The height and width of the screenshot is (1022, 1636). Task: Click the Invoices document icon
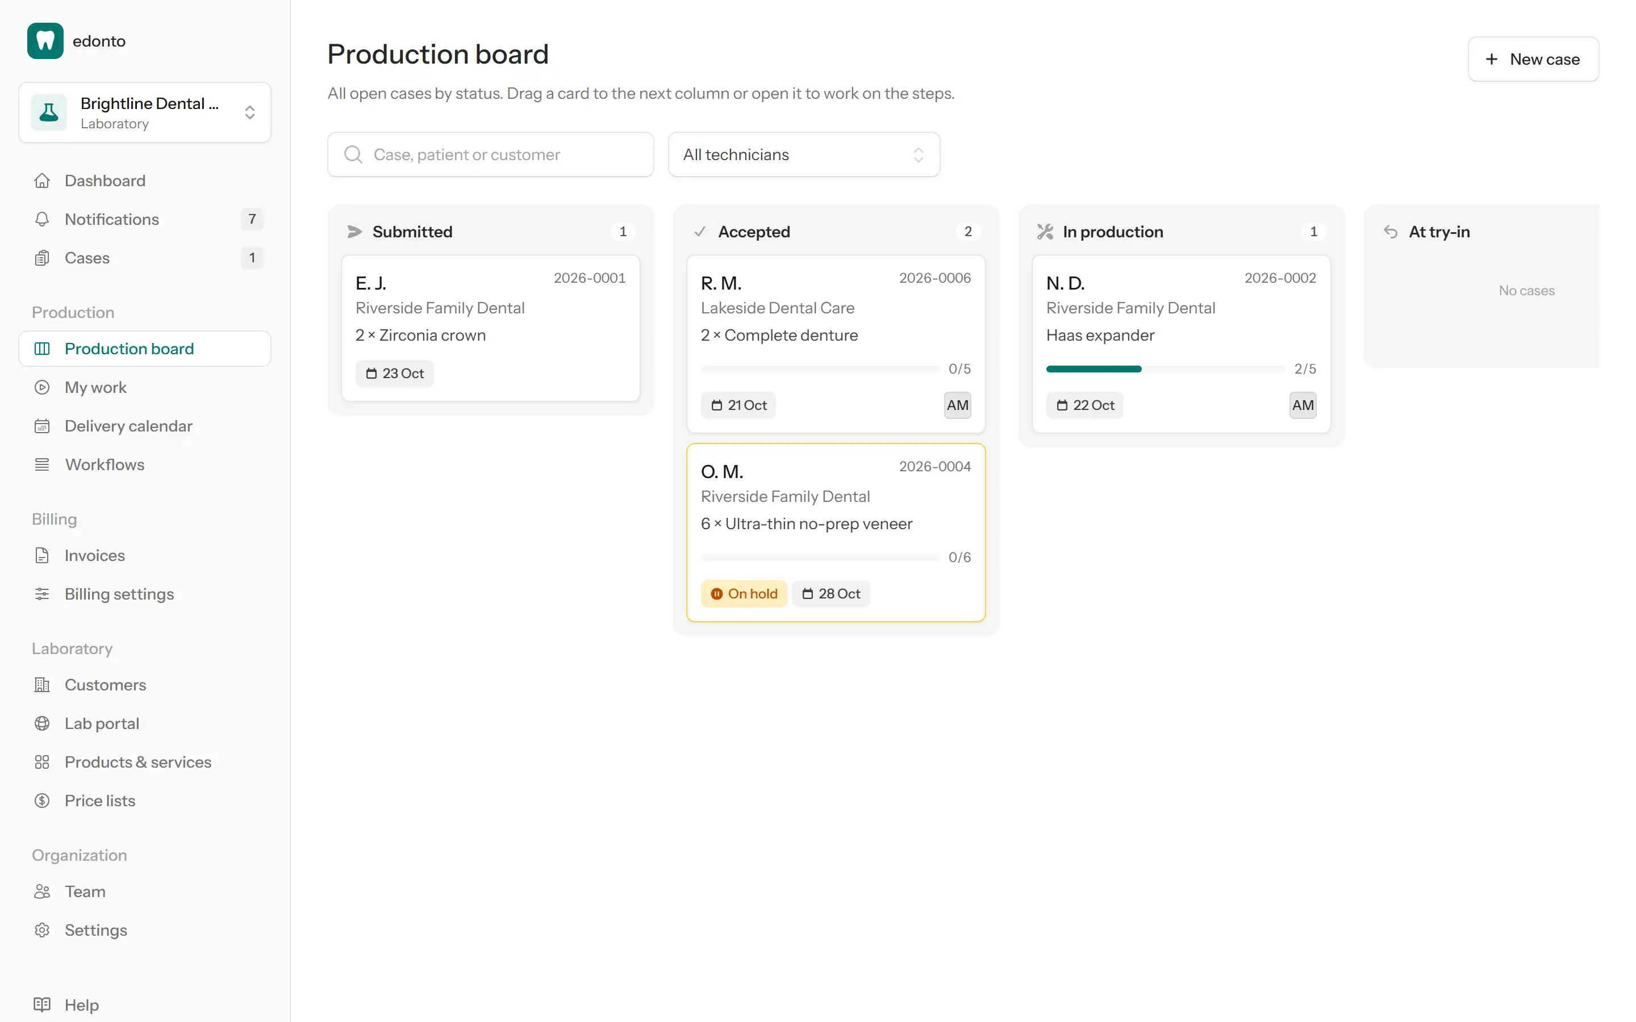42,556
